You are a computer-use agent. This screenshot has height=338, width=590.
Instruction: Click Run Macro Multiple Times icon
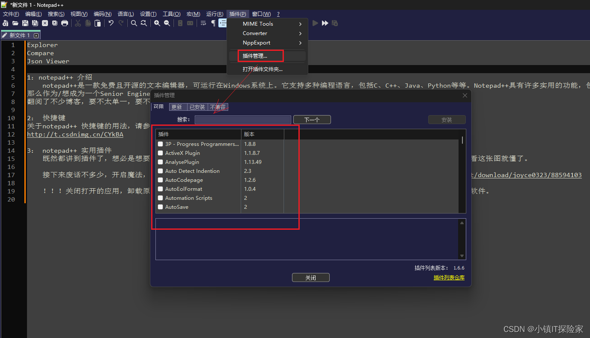point(325,23)
